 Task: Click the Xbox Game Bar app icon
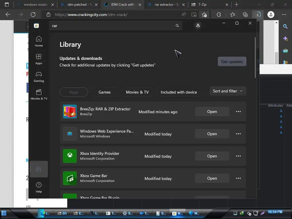tap(70, 178)
